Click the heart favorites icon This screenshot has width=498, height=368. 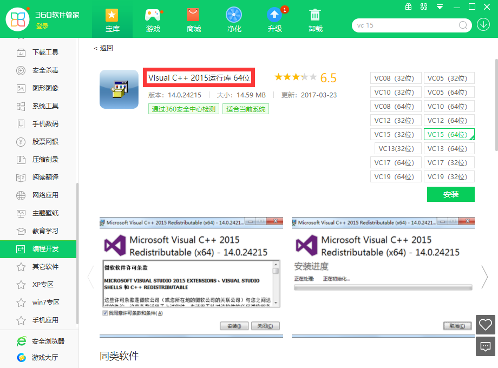486,325
